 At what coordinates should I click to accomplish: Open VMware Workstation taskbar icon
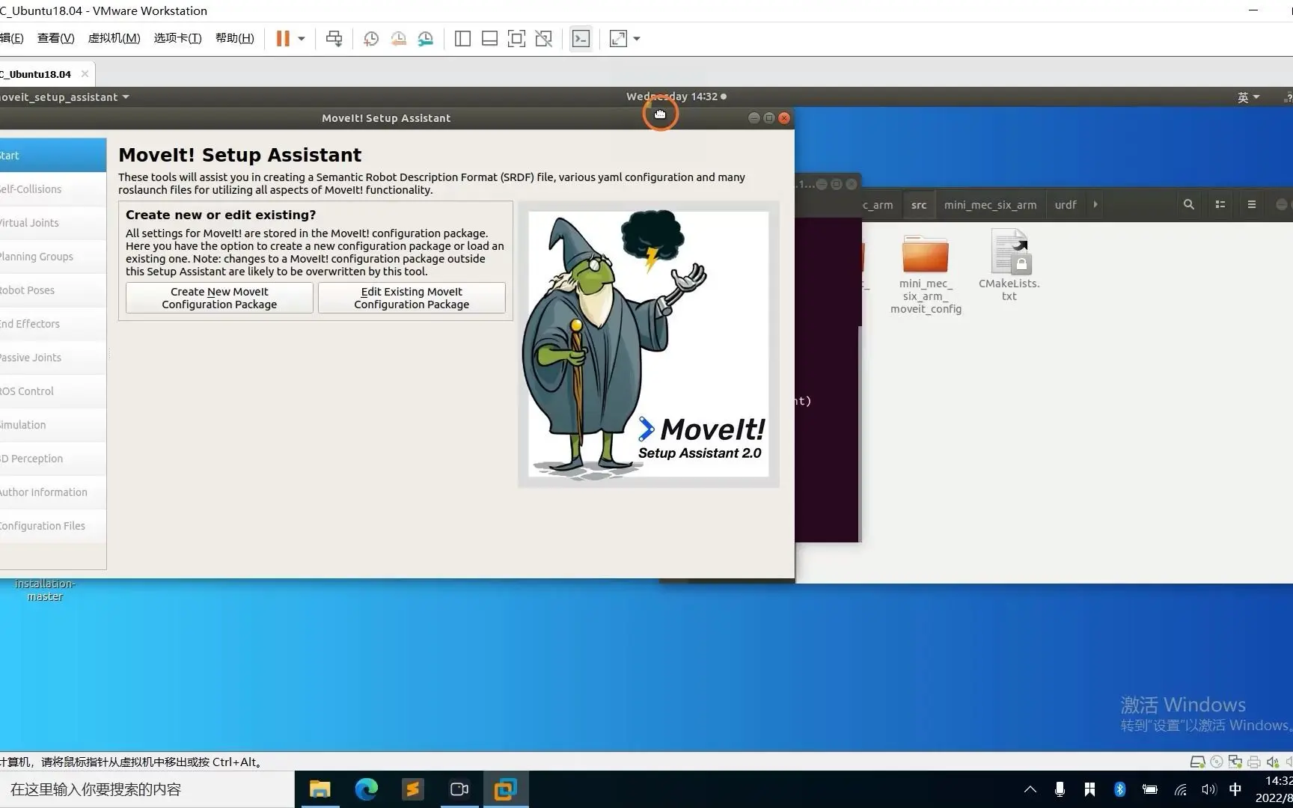coord(506,789)
